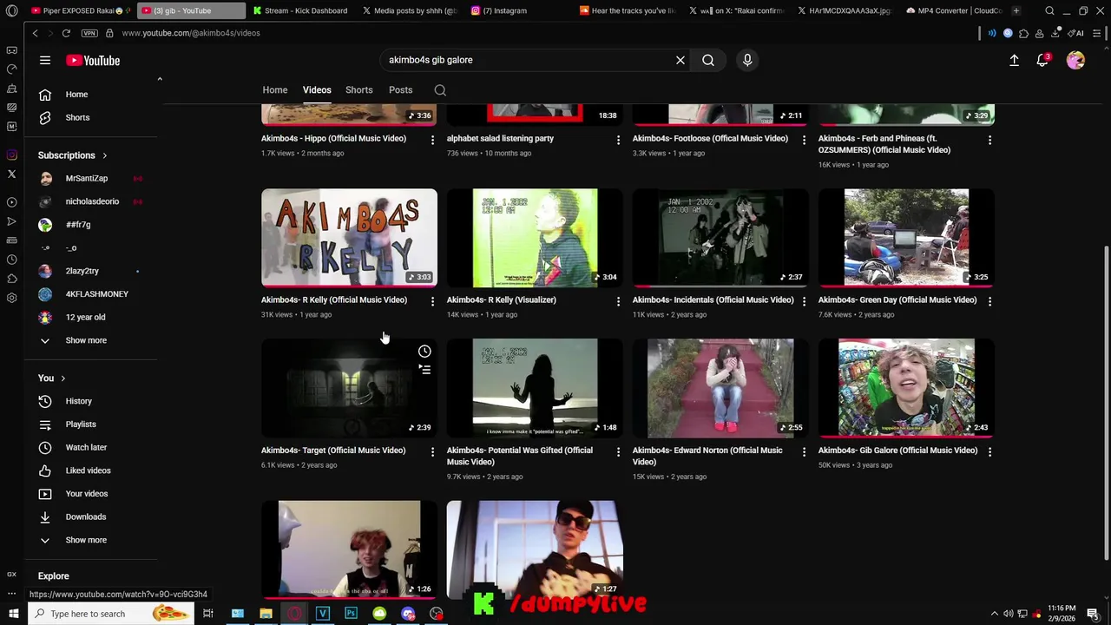
Task: Open Your videos in sidebar
Action: click(87, 494)
